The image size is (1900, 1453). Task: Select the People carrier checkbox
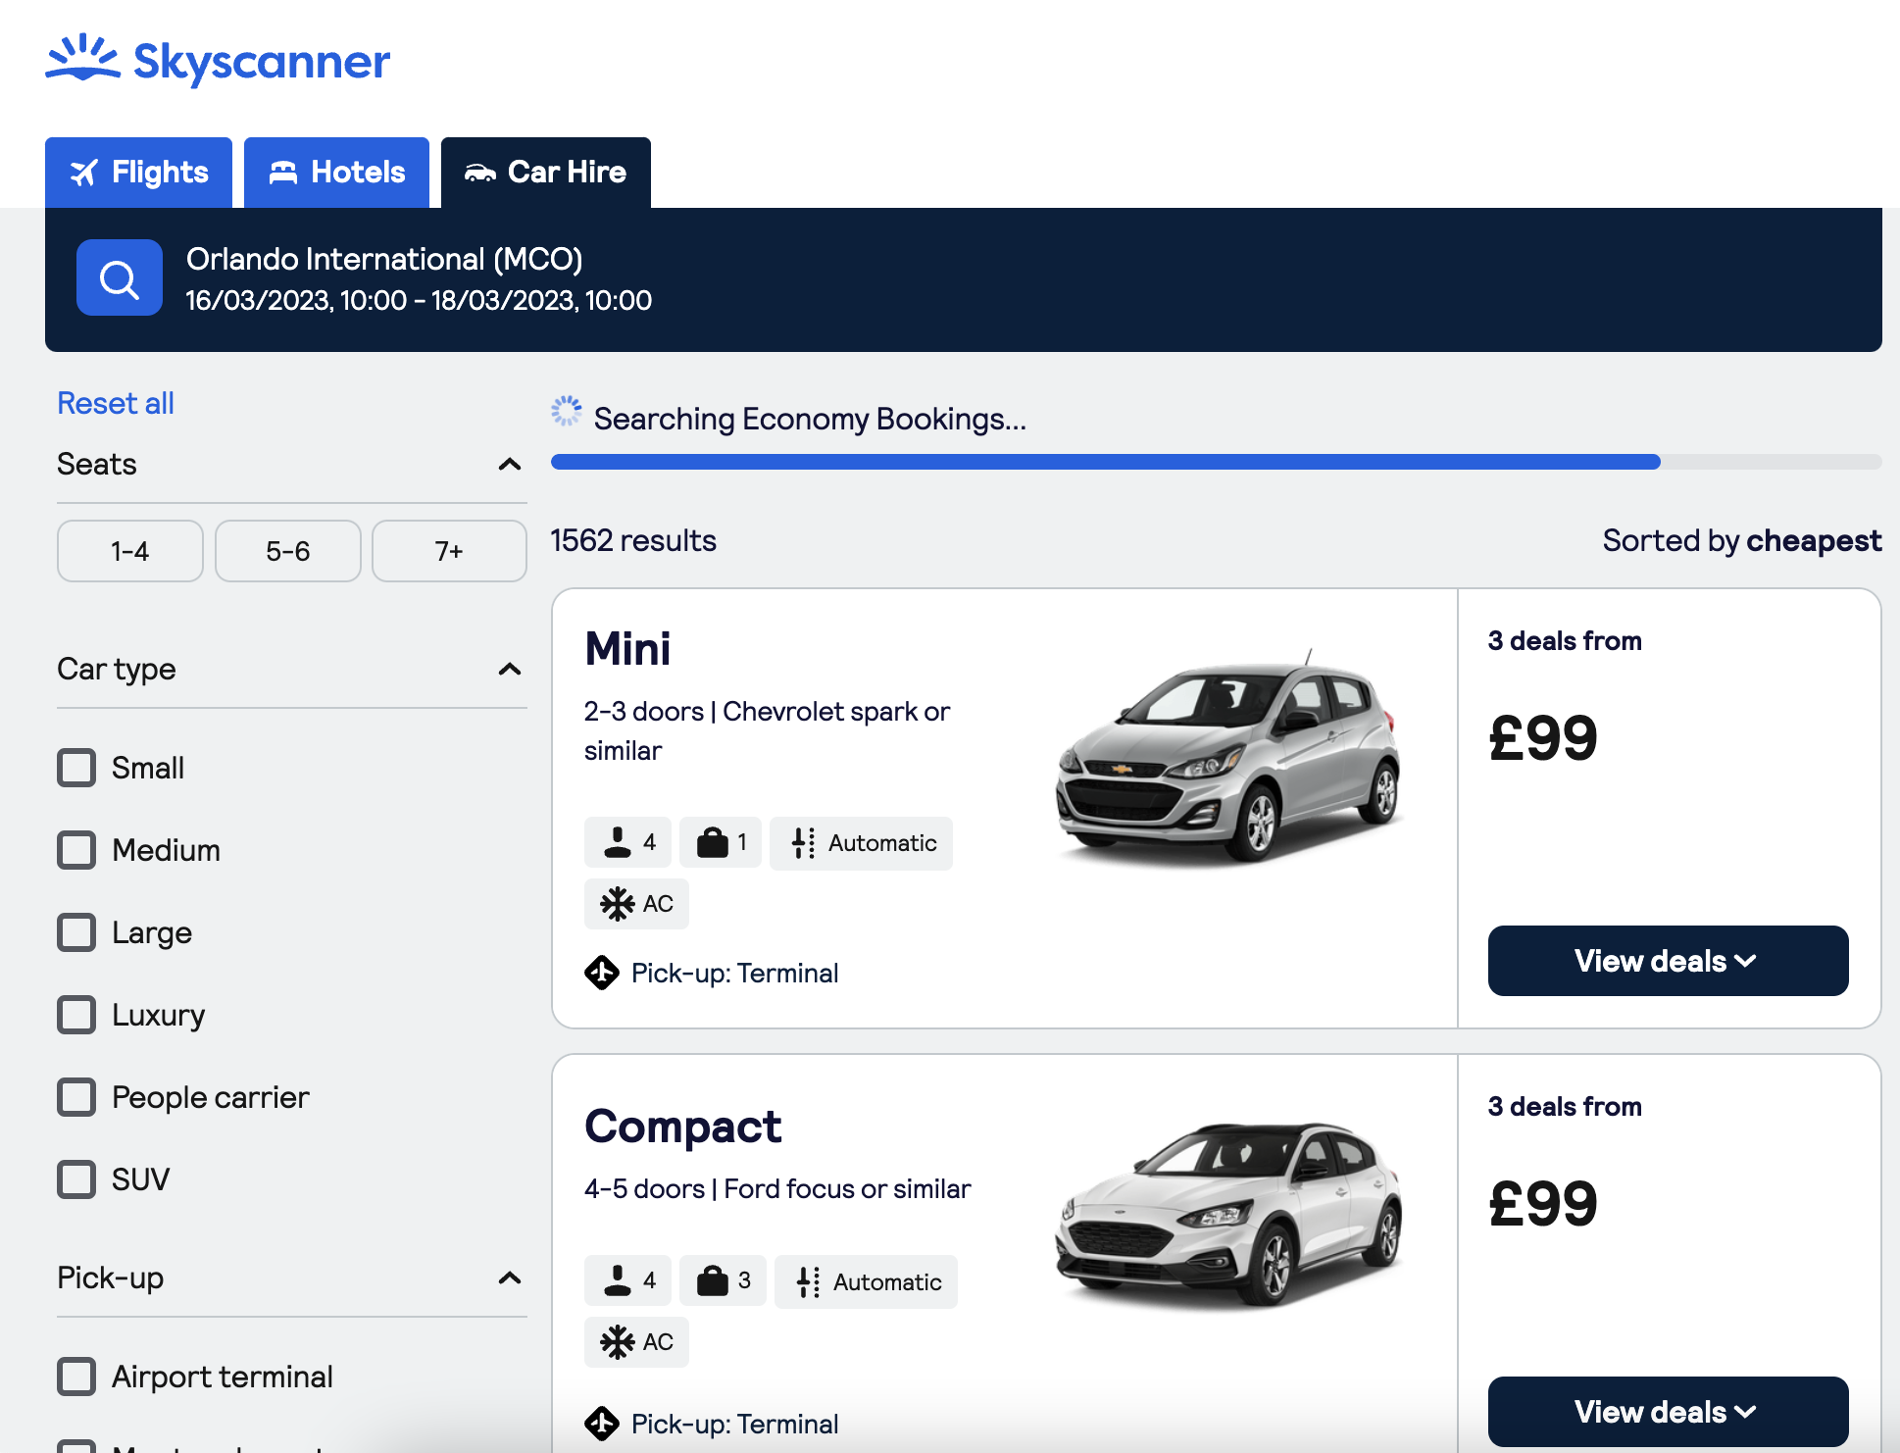(x=76, y=1097)
